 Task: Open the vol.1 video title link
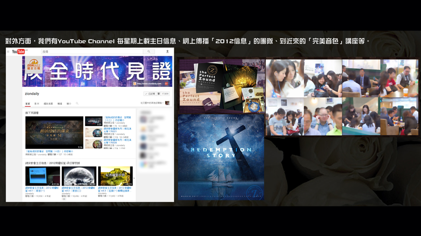(42, 189)
